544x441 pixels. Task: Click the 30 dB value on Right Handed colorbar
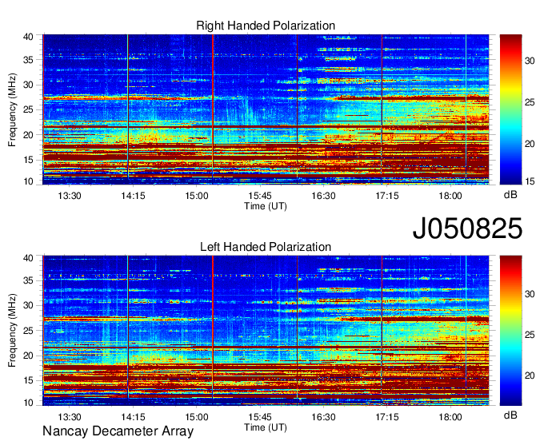pos(530,61)
